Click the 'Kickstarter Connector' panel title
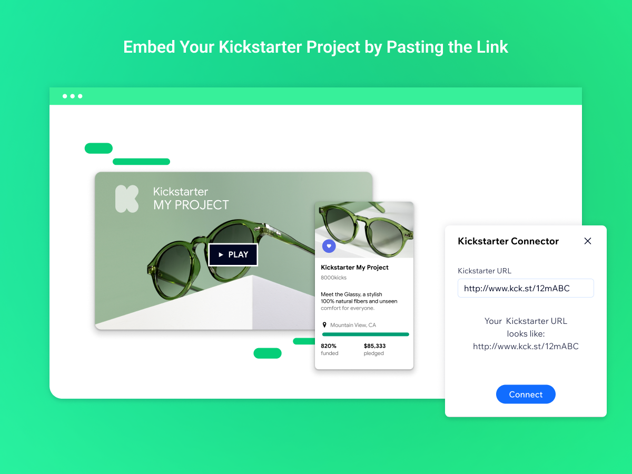Viewport: 632px width, 474px height. point(508,241)
